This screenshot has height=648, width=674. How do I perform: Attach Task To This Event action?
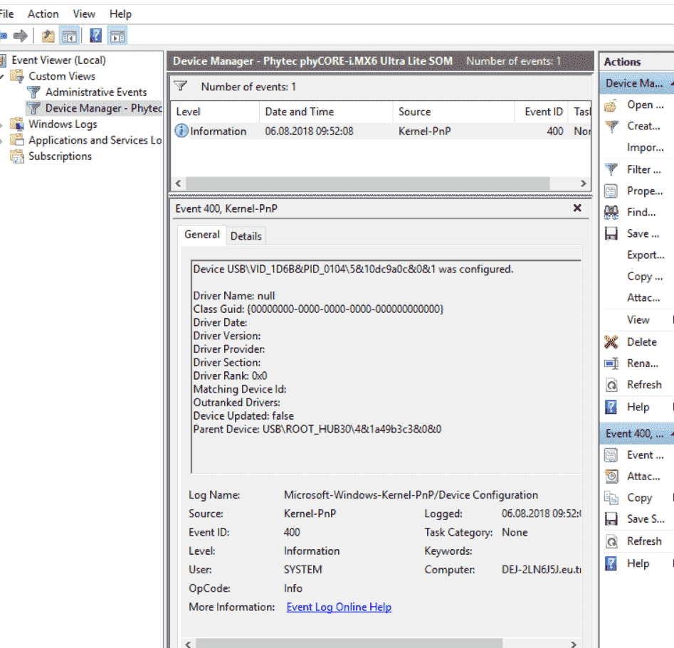tap(632, 477)
